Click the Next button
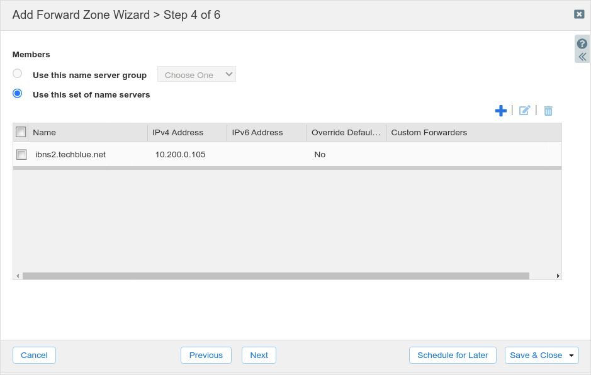Viewport: 591px width, 375px height. 259,355
